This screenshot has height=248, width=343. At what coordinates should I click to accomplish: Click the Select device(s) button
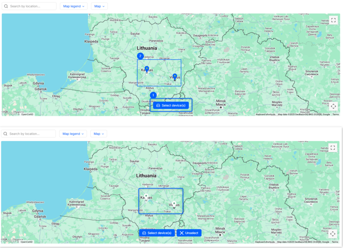(x=171, y=105)
